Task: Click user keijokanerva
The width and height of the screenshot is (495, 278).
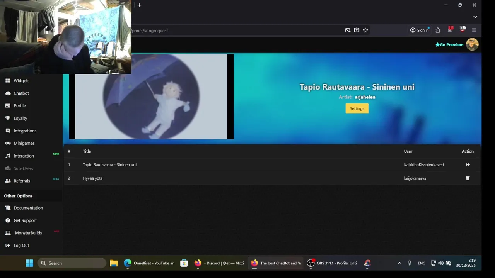Action: click(x=415, y=178)
